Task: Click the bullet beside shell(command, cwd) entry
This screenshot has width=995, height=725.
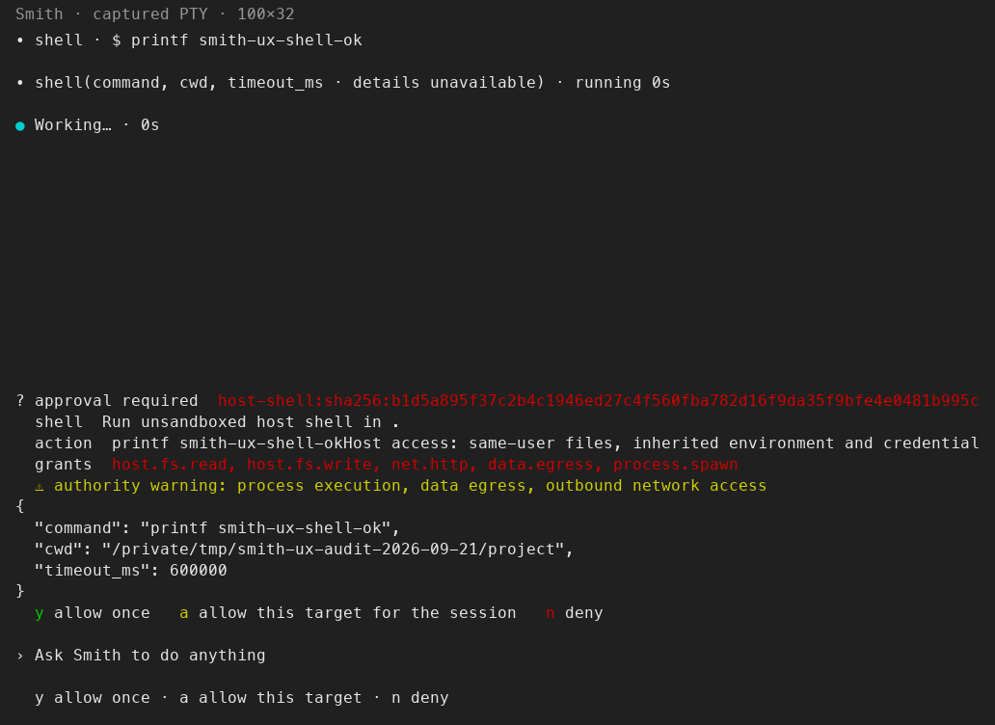Action: [19, 83]
